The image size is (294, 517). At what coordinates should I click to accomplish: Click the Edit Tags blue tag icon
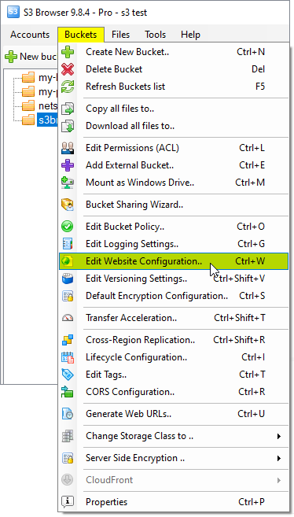68,375
